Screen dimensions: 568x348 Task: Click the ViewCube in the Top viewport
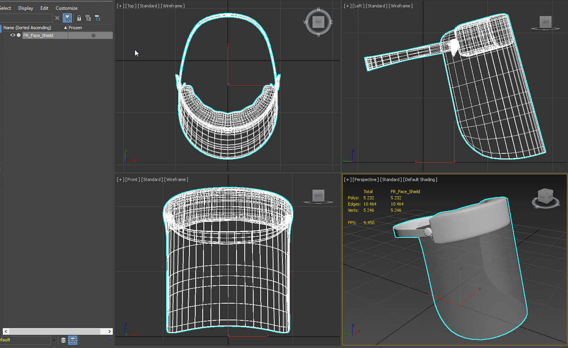click(318, 22)
